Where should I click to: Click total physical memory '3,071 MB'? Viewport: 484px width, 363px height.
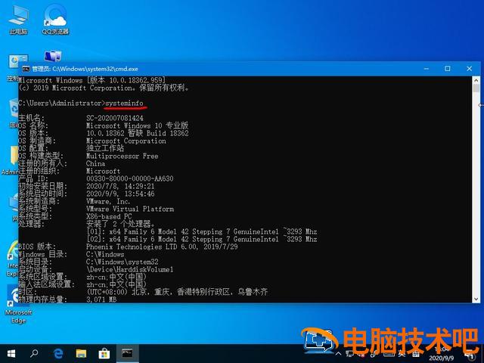[x=101, y=299]
